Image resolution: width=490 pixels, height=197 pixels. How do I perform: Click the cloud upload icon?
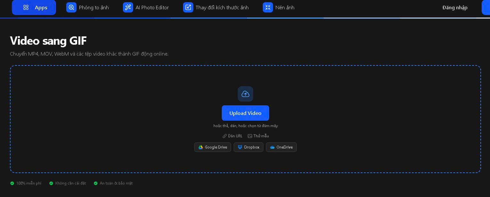pos(245,94)
